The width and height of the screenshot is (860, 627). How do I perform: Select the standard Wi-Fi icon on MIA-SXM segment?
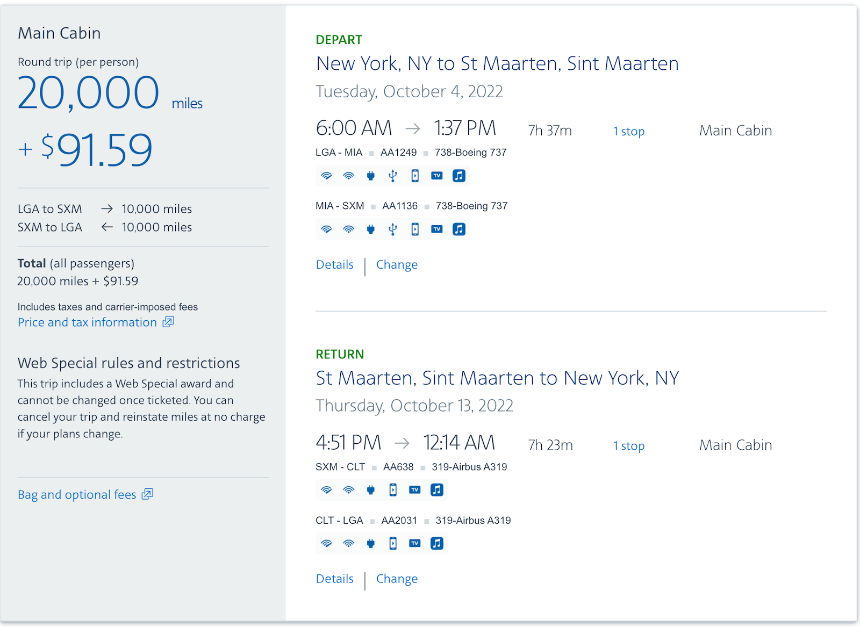point(348,229)
